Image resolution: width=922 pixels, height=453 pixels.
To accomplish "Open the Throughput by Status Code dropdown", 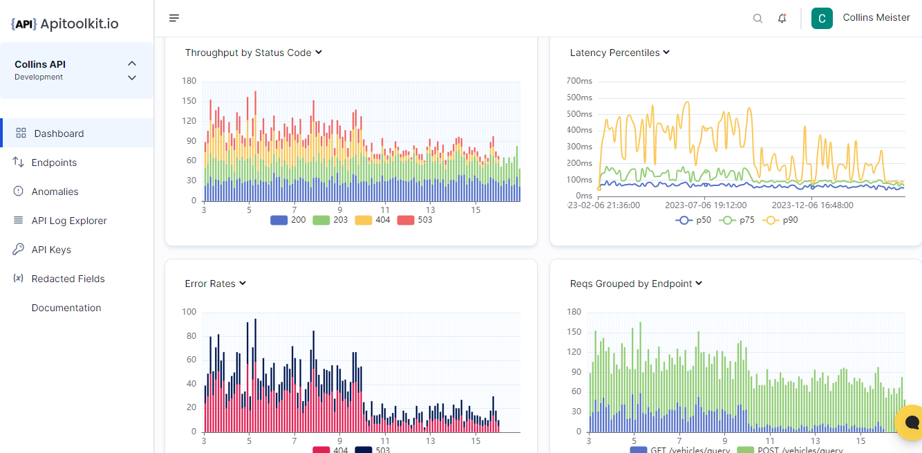I will coord(318,52).
